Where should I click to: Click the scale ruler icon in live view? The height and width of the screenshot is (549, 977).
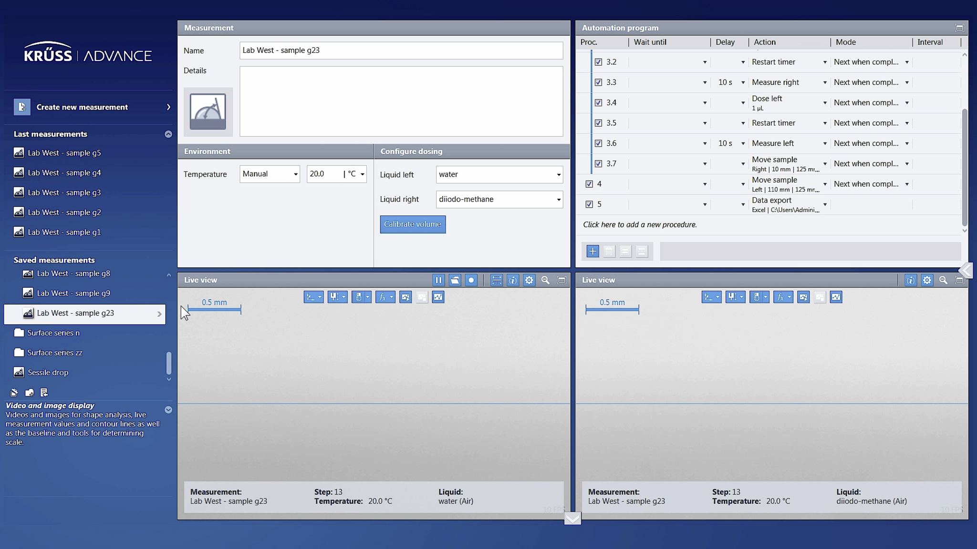(x=497, y=280)
